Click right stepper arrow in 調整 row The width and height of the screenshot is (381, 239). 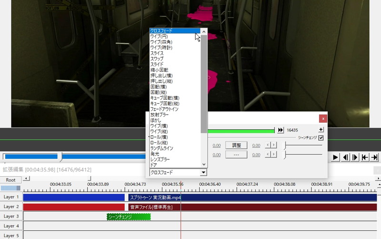tap(274, 145)
